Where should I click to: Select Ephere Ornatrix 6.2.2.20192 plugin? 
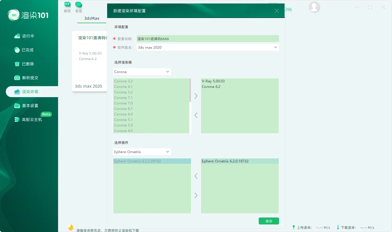[152, 161]
